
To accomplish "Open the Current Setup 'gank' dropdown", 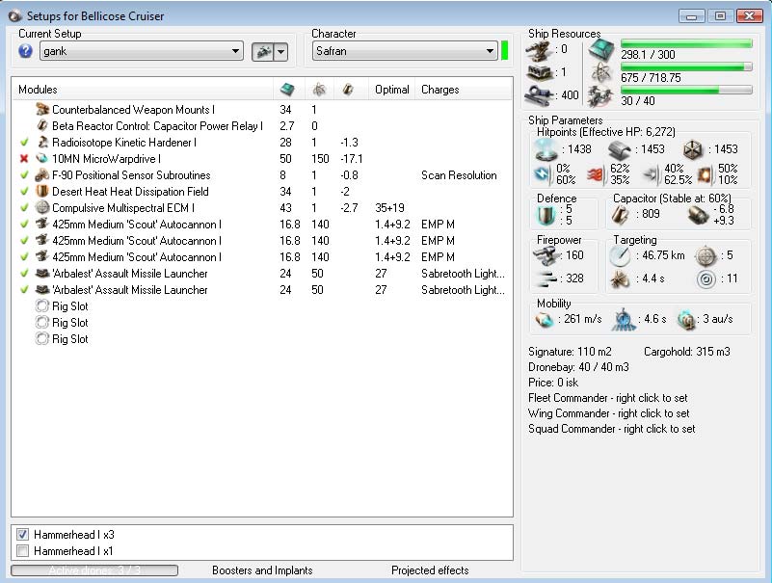I will tap(236, 52).
